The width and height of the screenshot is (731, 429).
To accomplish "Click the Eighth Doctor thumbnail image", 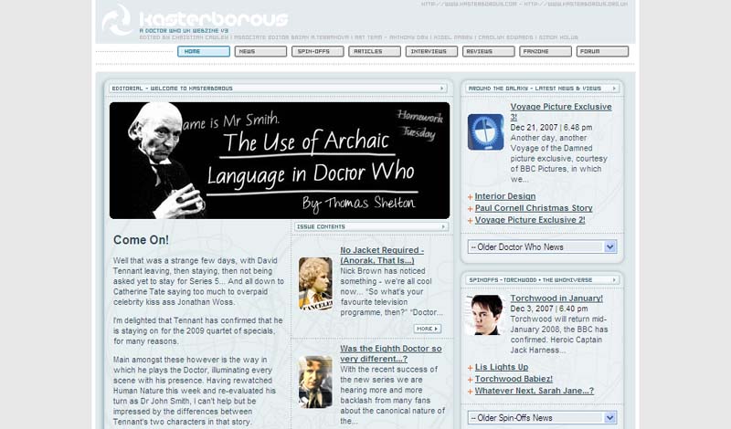I will coord(315,382).
